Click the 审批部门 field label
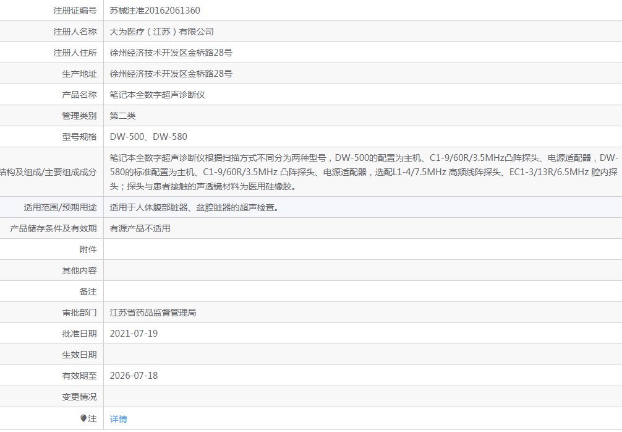Screen dimensions: 622x432 (x=79, y=313)
